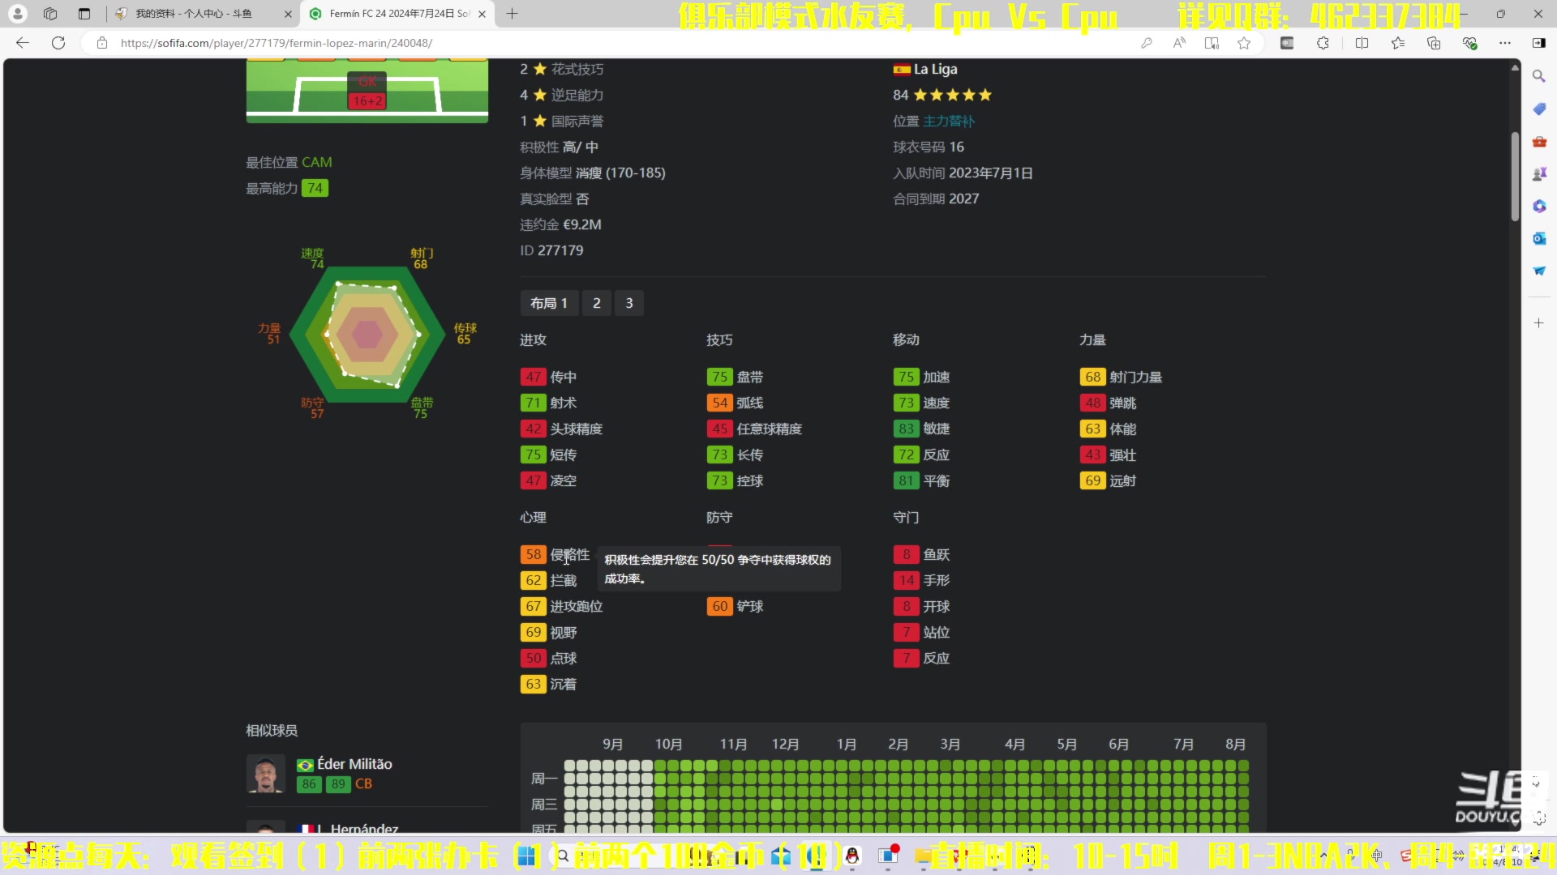Screen dimensions: 1557x875
Task: Click the 69 远射 attribute
Action: click(1108, 480)
